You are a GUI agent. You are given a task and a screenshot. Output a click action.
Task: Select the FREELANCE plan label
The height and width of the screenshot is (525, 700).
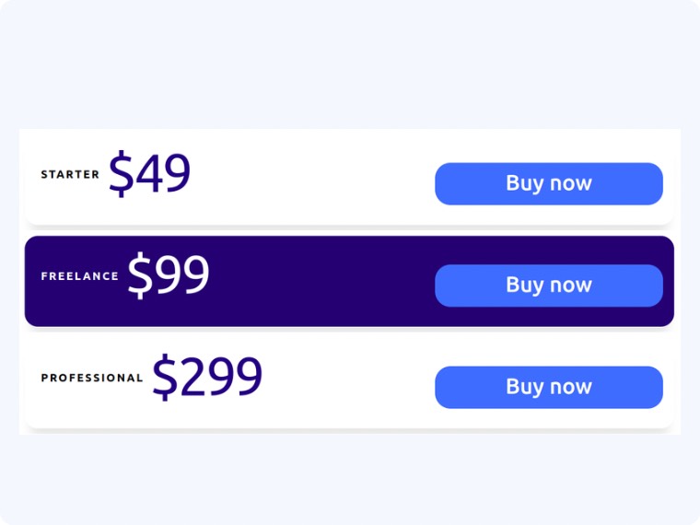pyautogui.click(x=80, y=276)
